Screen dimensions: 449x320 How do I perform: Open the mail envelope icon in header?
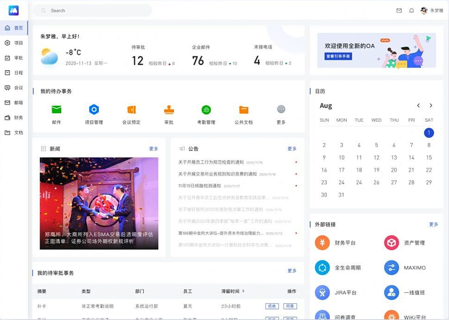[x=399, y=11]
